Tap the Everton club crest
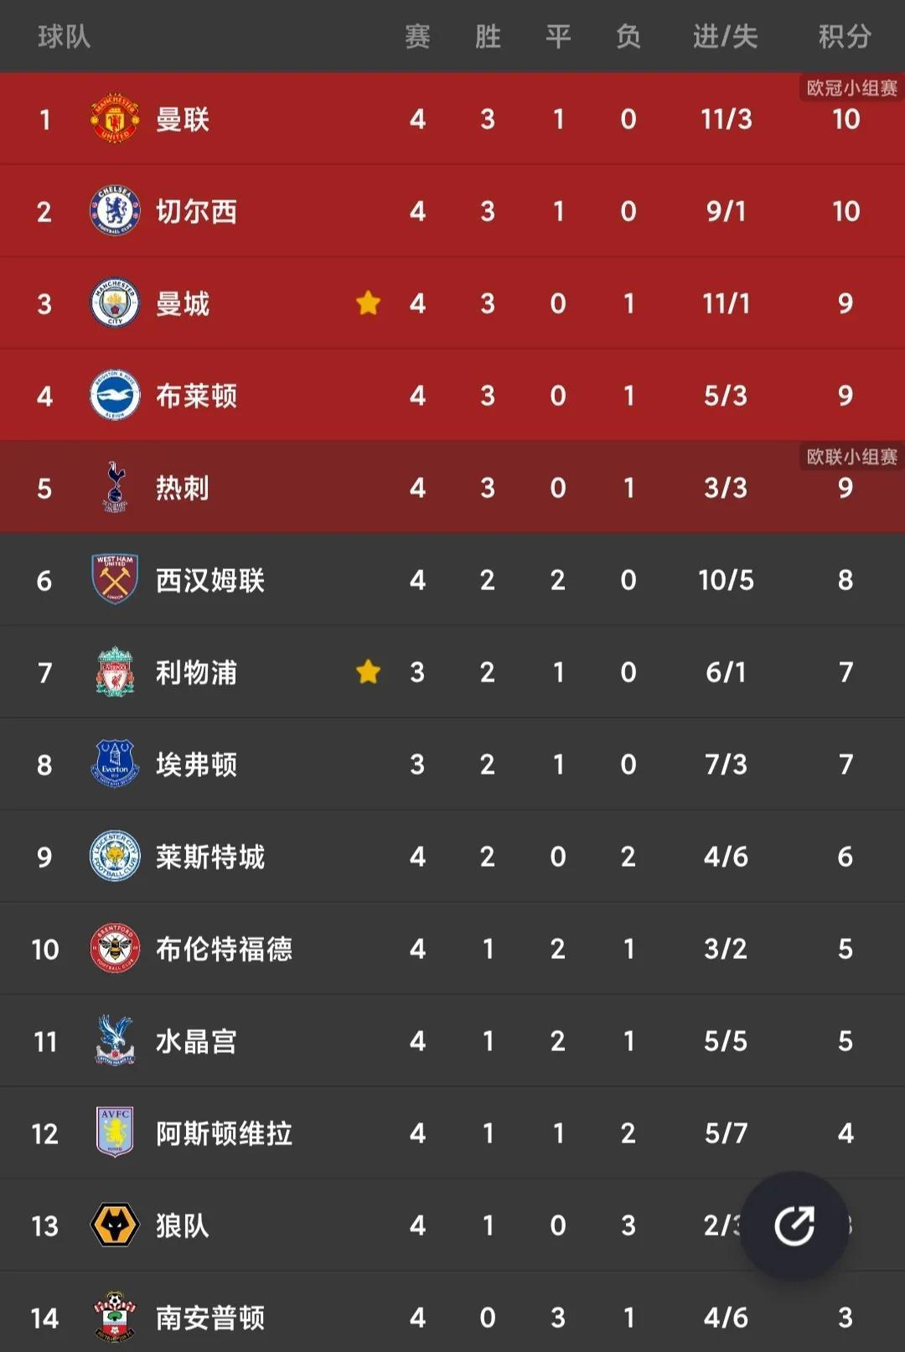The width and height of the screenshot is (905, 1352). [115, 764]
